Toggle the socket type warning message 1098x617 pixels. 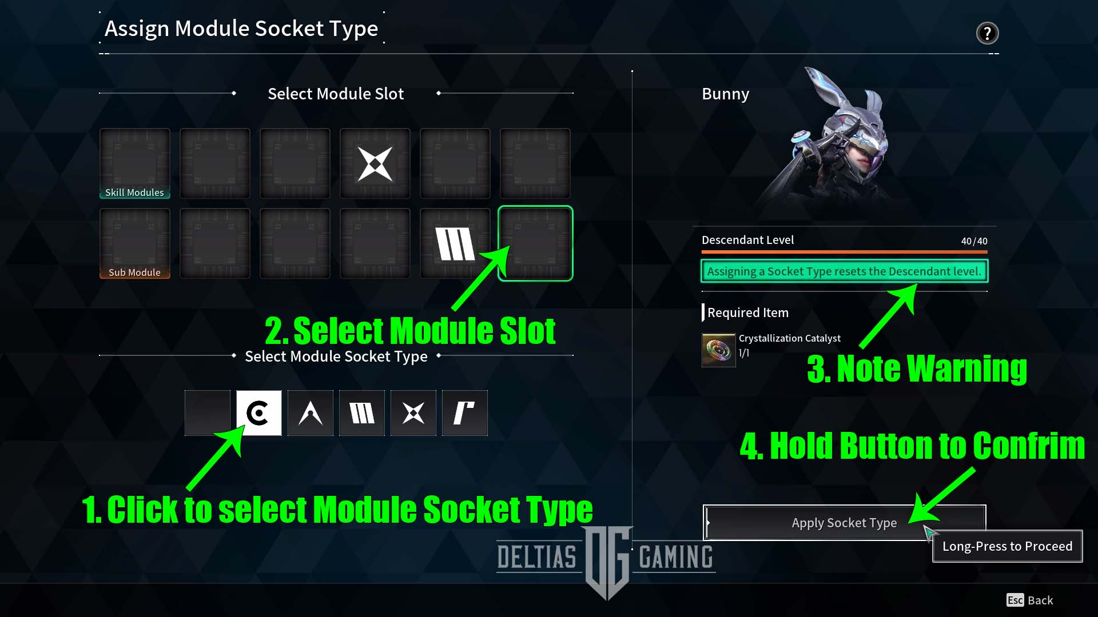pos(842,270)
